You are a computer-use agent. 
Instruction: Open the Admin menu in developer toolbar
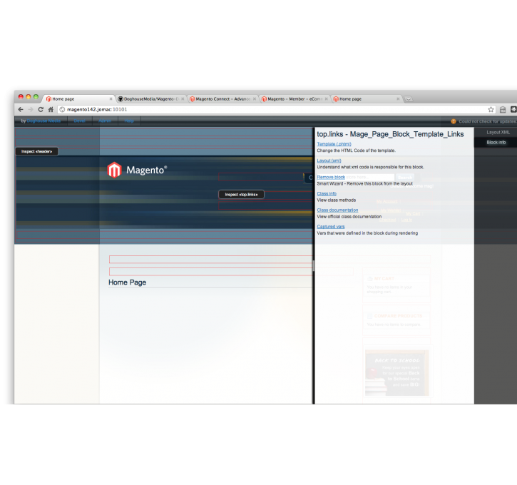(x=105, y=121)
